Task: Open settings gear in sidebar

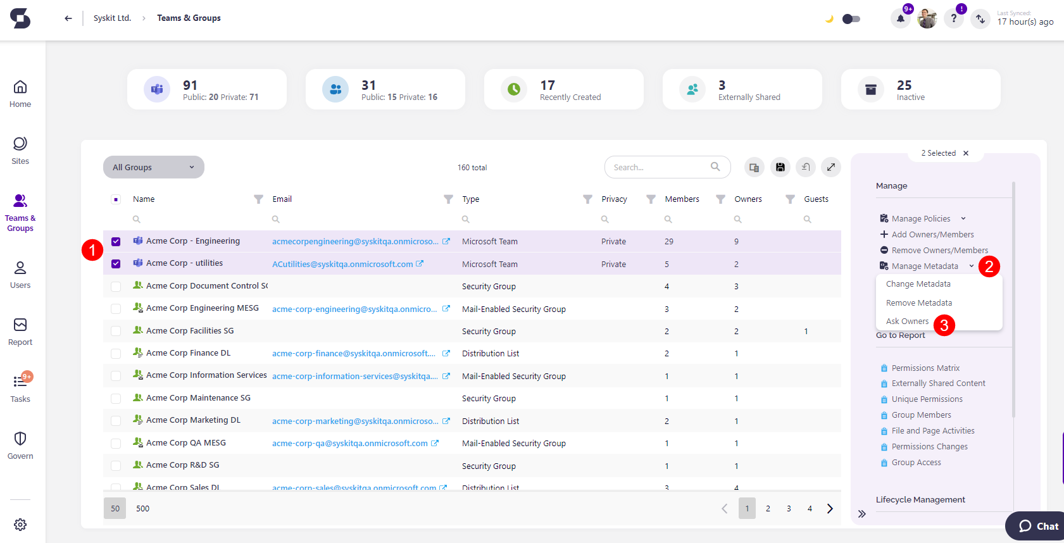Action: [20, 525]
